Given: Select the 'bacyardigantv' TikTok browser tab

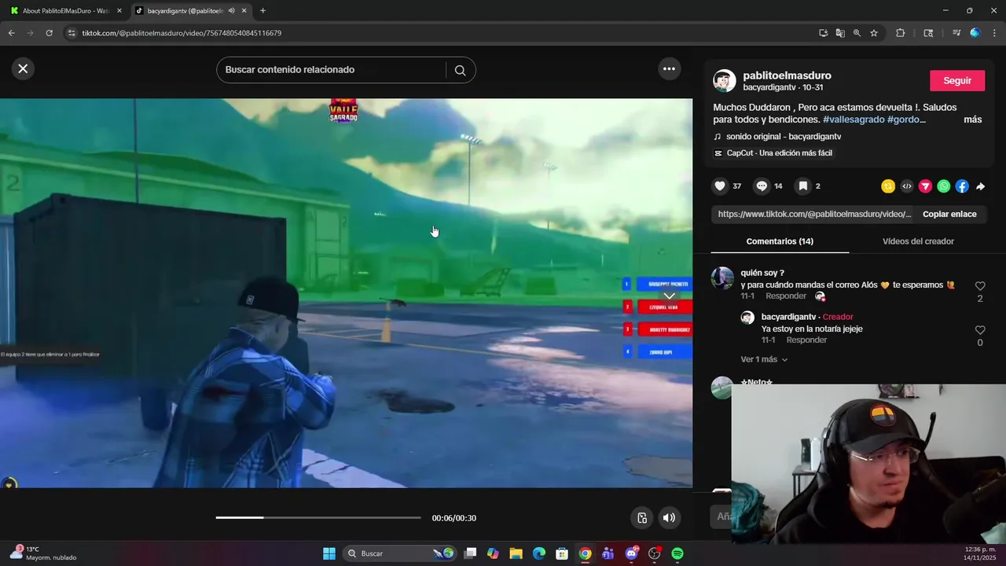Looking at the screenshot, I should (x=191, y=11).
